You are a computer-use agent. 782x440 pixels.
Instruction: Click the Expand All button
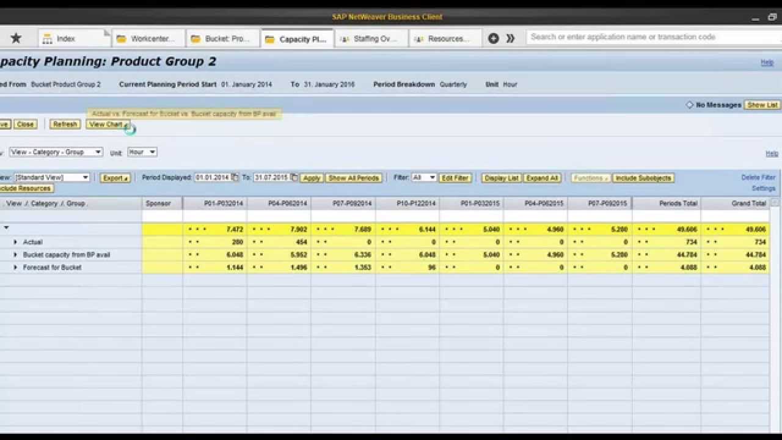pyautogui.click(x=542, y=178)
